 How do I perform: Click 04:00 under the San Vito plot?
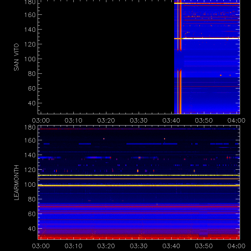click(x=237, y=120)
